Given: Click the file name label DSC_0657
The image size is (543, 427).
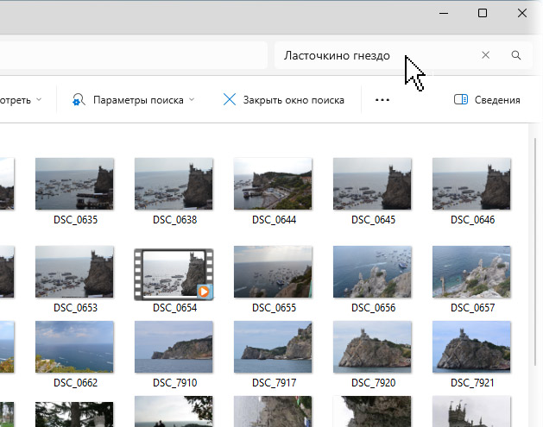Looking at the screenshot, I should pos(472,308).
